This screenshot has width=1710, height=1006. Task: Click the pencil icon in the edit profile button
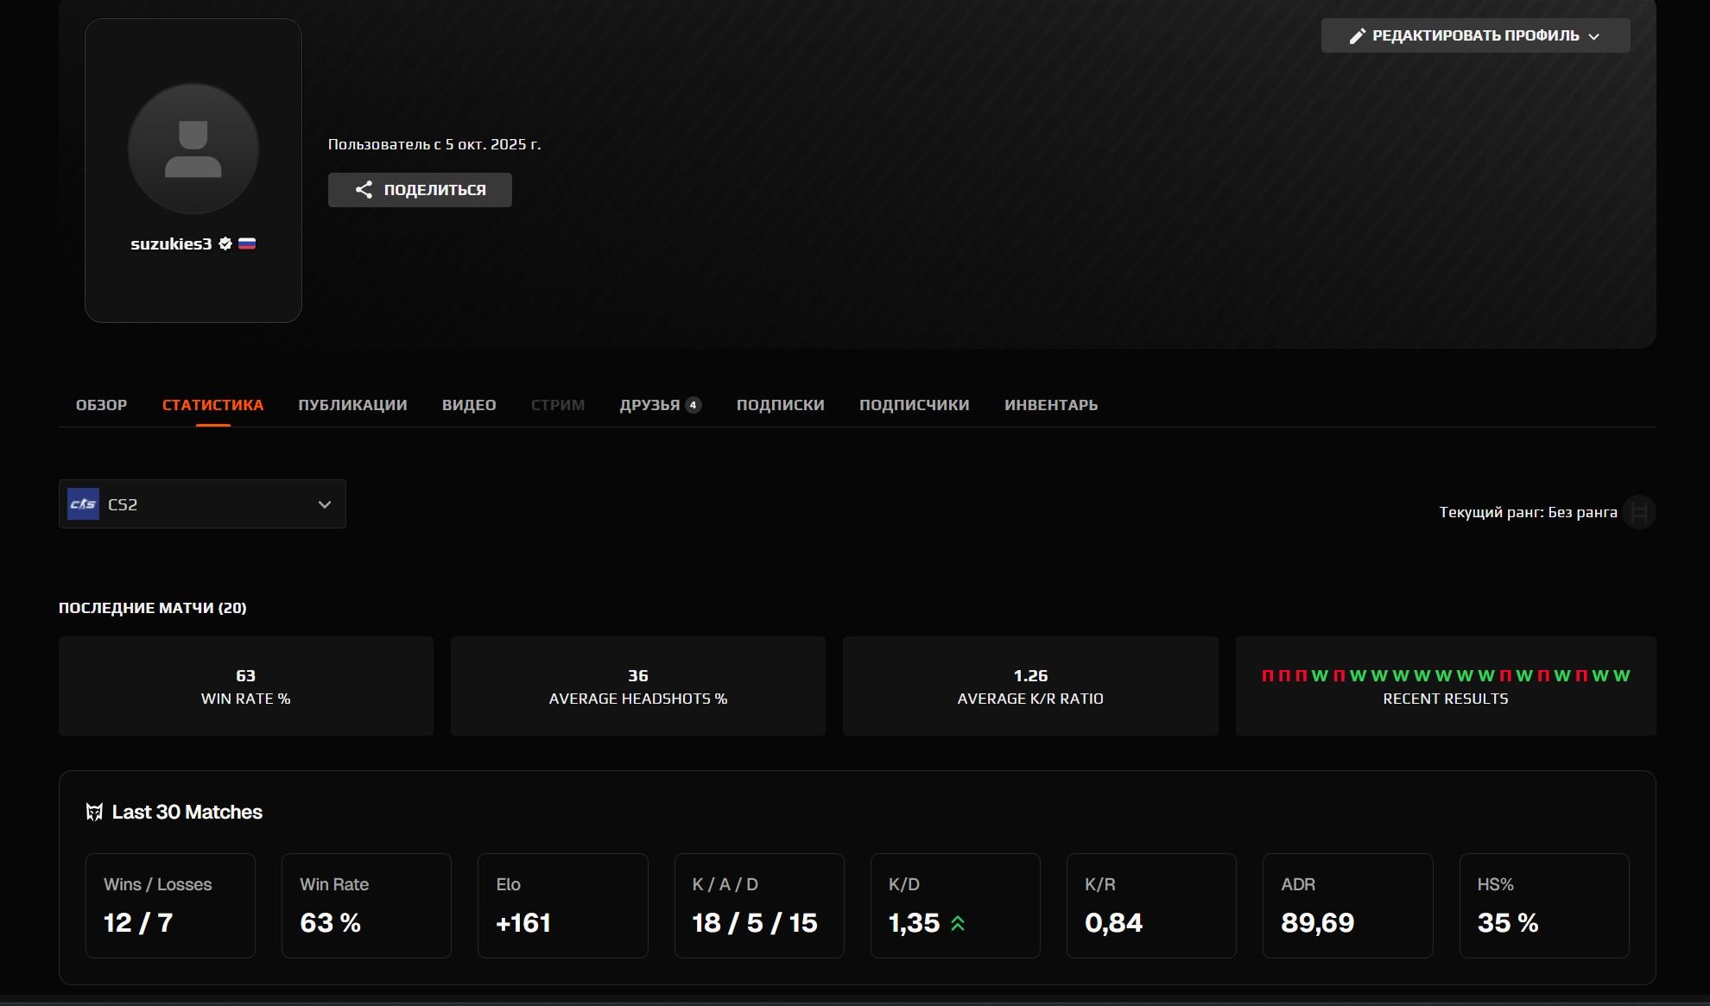pyautogui.click(x=1358, y=35)
